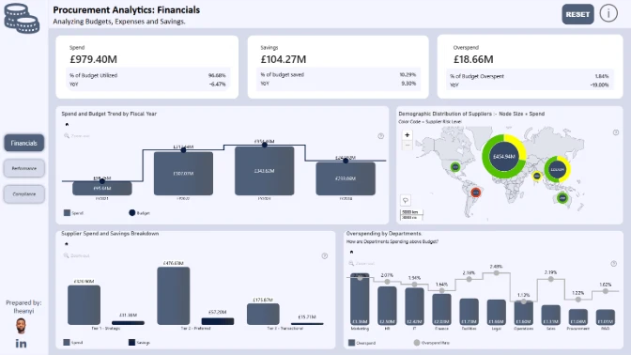
Task: Click the author avatar photo
Action: pos(21,326)
